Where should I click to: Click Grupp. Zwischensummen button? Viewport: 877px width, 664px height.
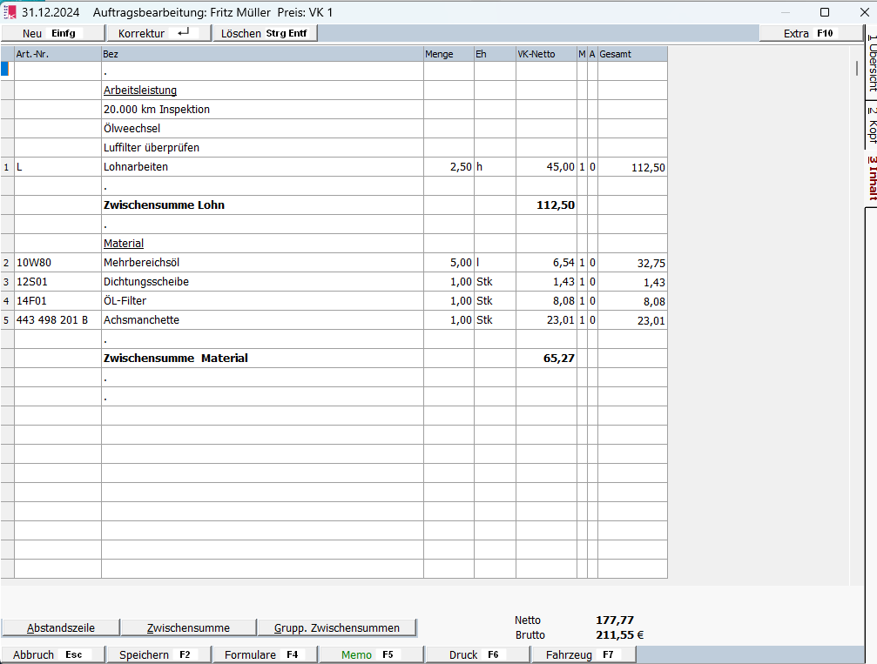click(x=337, y=627)
